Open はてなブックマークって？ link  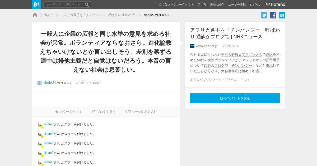pos(176,4)
